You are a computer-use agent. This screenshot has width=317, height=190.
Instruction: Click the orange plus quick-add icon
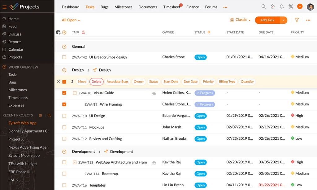point(299,6)
